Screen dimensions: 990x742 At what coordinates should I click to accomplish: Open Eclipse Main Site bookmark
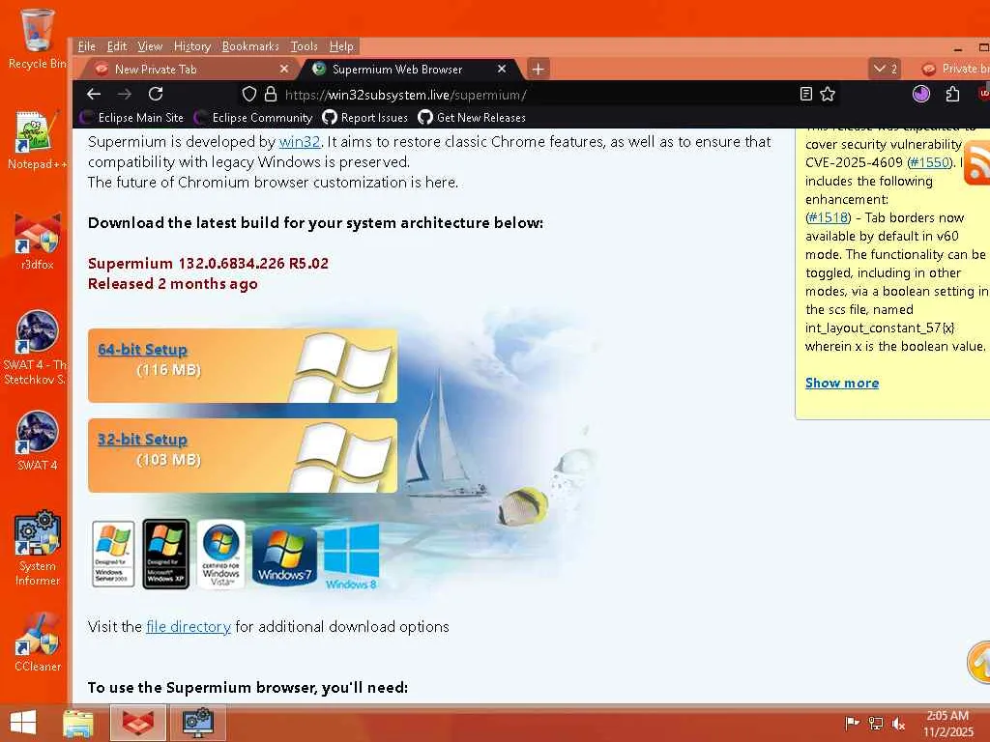(x=131, y=117)
